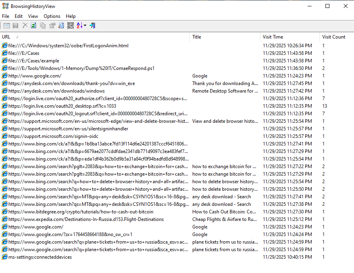Copy selected history items via toolbar icon
The width and height of the screenshot is (354, 273).
[x=42, y=25]
